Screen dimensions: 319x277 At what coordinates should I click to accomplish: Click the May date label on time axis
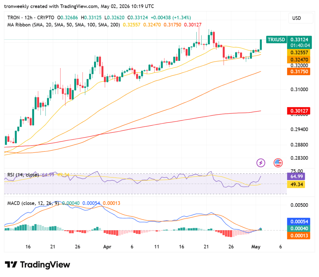tap(256, 247)
